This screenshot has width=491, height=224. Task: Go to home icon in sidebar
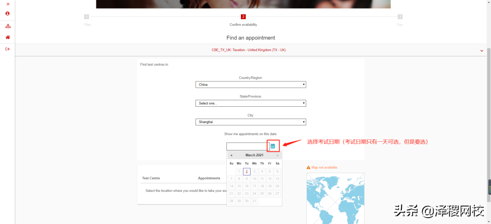pos(8,38)
